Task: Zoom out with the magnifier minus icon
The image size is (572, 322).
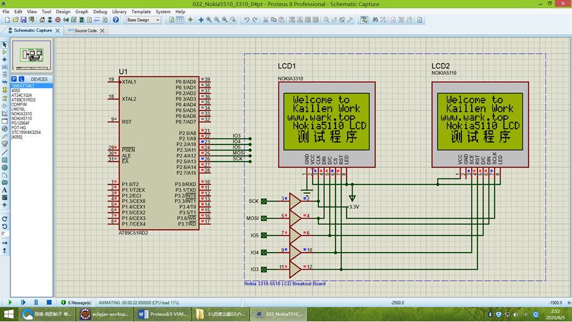Action: (x=217, y=20)
